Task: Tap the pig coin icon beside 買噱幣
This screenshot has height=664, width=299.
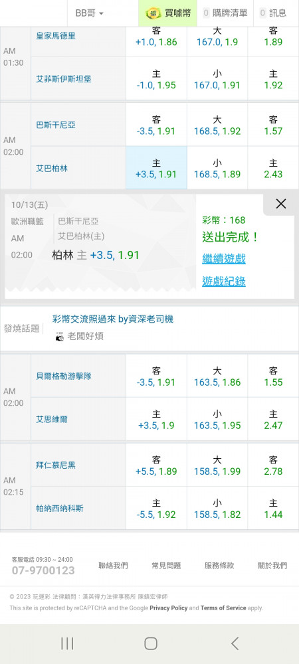Action: click(153, 13)
